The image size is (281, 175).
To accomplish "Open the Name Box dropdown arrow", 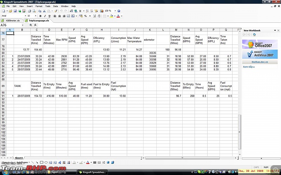I will (23, 25).
